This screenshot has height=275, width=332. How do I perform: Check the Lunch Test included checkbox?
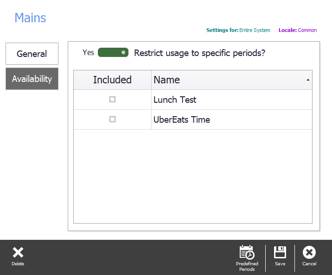tap(112, 100)
